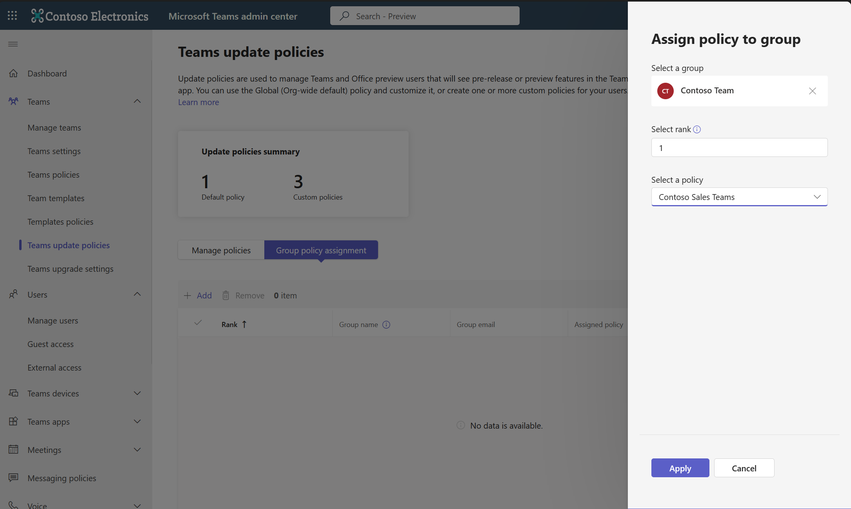Click the Users icon in sidebar
The image size is (851, 509).
(13, 294)
